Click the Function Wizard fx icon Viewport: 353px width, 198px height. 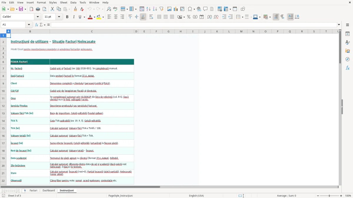36,25
